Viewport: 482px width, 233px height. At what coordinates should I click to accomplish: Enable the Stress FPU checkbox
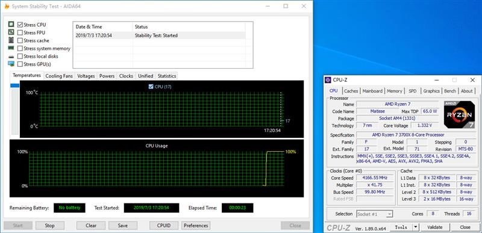tap(20, 33)
